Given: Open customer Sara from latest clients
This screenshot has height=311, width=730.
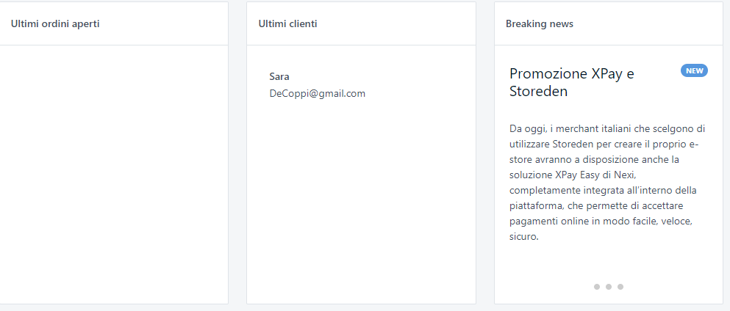Looking at the screenshot, I should [279, 76].
